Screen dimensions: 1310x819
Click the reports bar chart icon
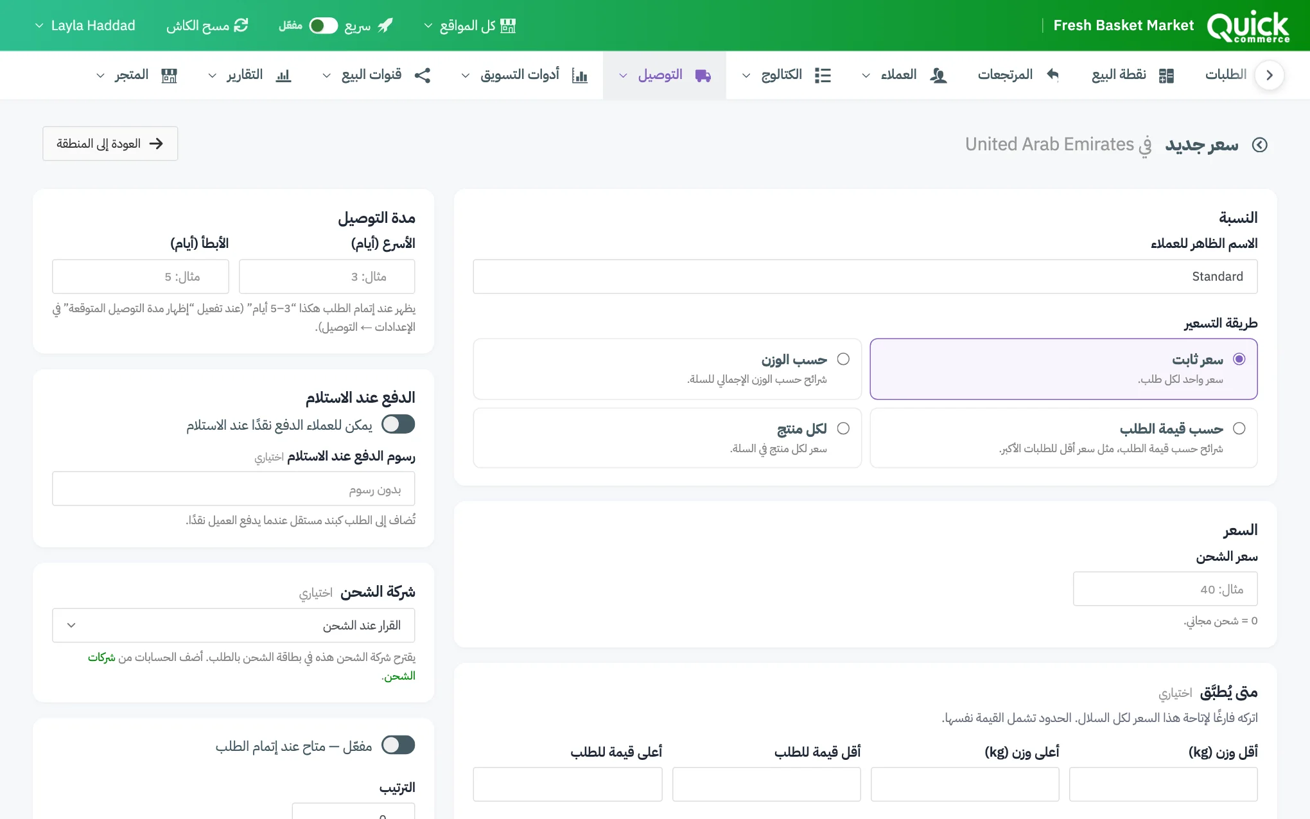click(283, 75)
